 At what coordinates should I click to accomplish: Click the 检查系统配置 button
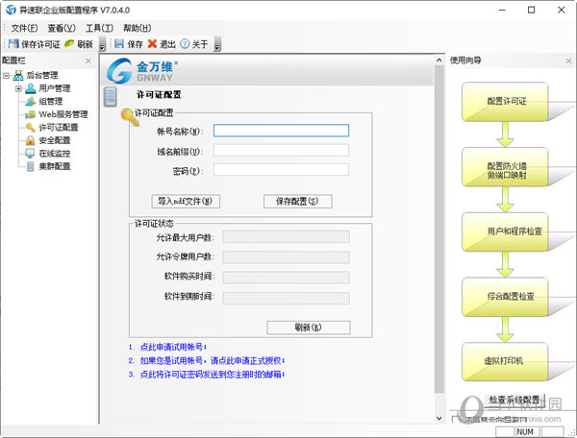coord(514,400)
